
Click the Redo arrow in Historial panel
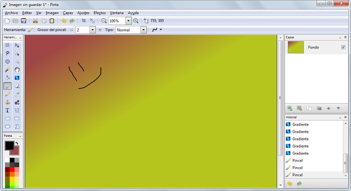tap(299, 184)
